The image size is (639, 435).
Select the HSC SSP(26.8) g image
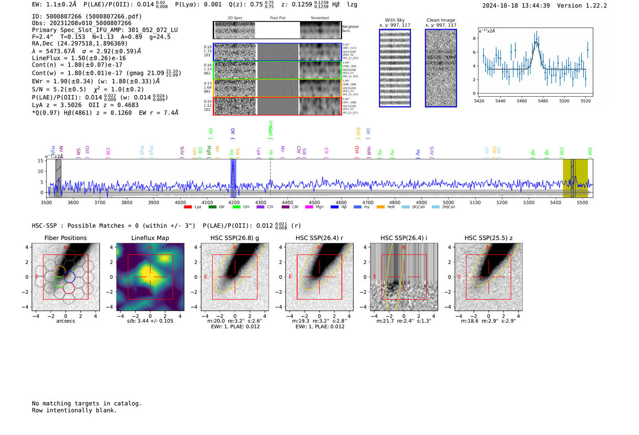[235, 277]
